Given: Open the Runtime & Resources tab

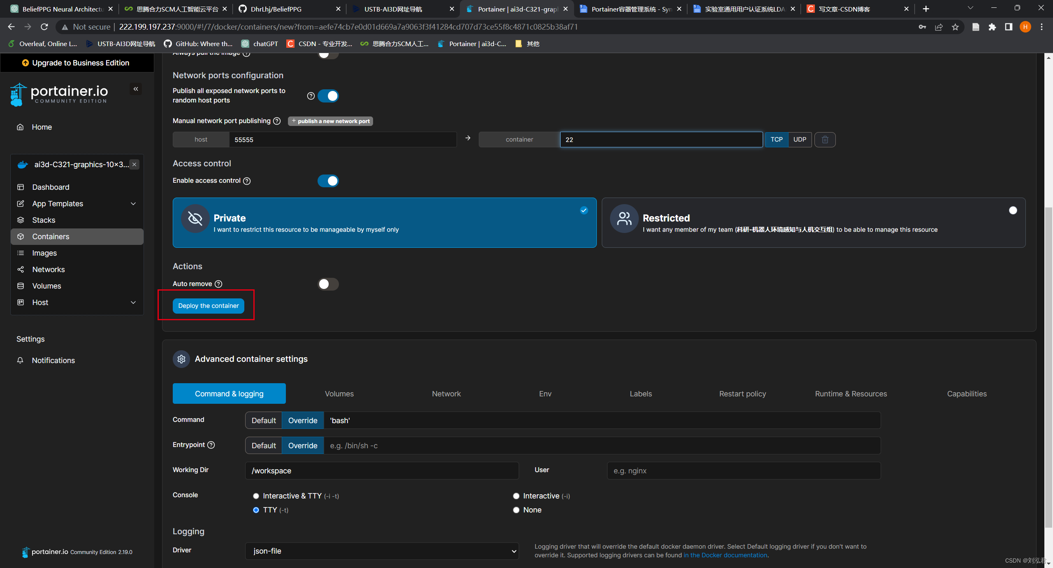Looking at the screenshot, I should [851, 394].
